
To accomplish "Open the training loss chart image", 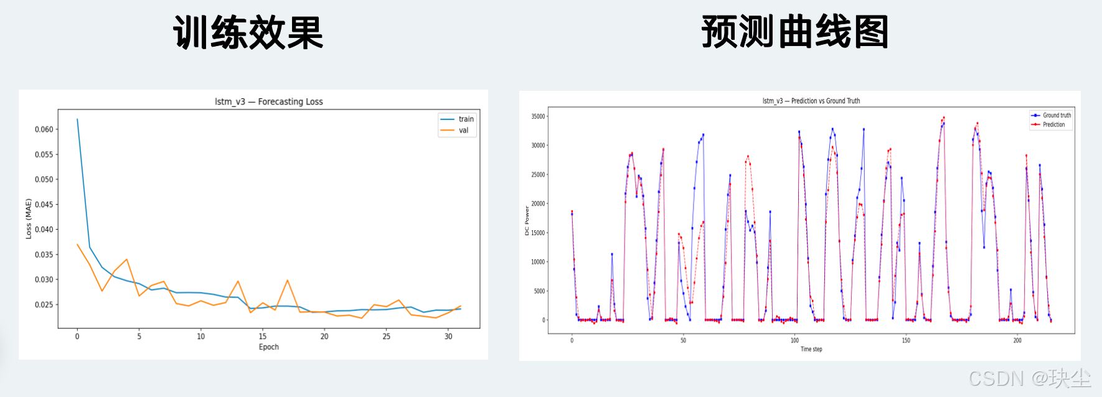I will [x=253, y=225].
